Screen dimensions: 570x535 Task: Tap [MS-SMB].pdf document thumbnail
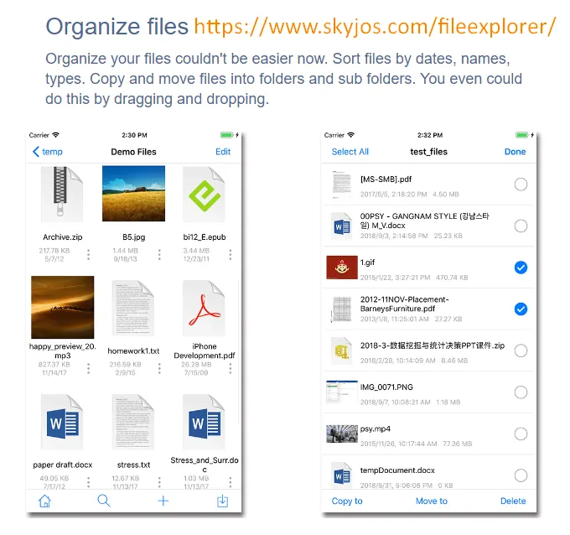pyautogui.click(x=342, y=184)
